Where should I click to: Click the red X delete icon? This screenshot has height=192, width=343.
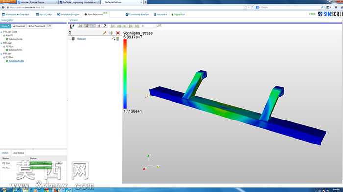(x=118, y=33)
